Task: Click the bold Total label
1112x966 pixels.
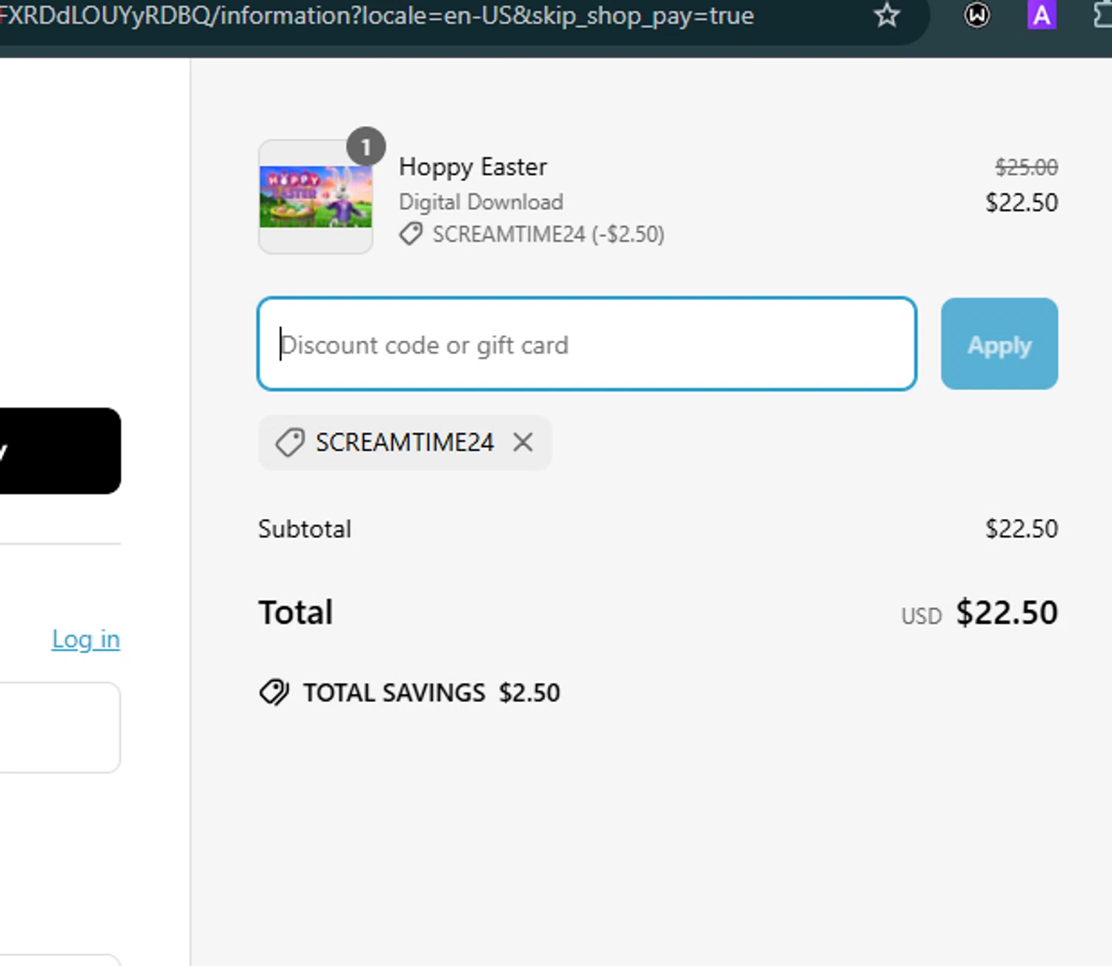Action: click(296, 613)
